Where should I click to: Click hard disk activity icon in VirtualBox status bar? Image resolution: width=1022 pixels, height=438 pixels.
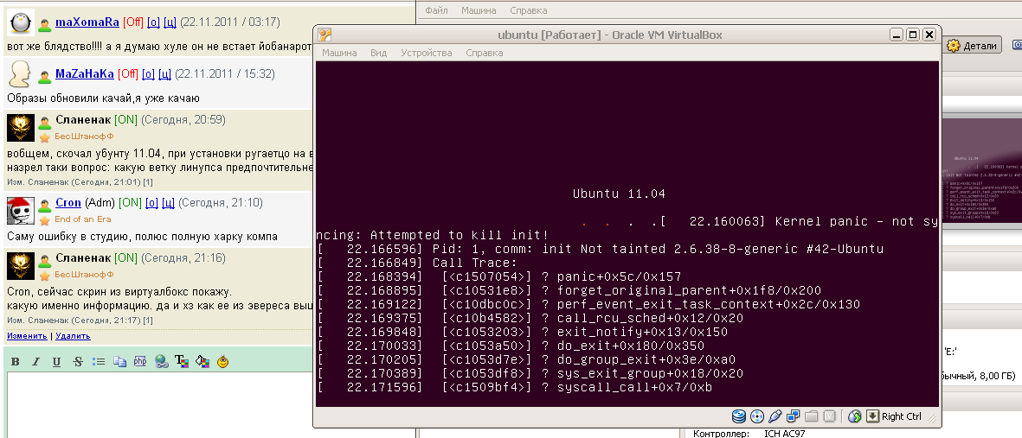tap(739, 416)
